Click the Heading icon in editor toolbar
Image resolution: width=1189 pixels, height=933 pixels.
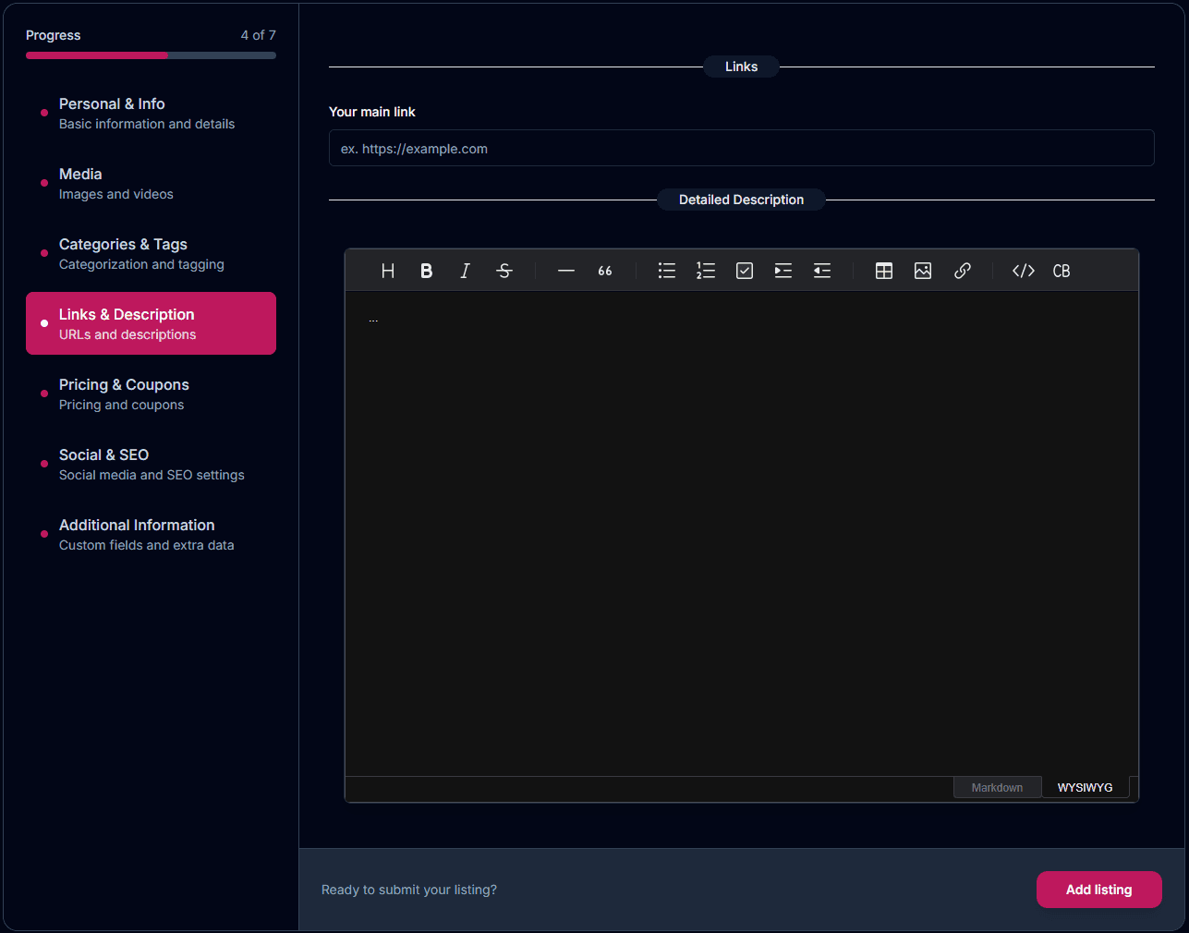388,271
